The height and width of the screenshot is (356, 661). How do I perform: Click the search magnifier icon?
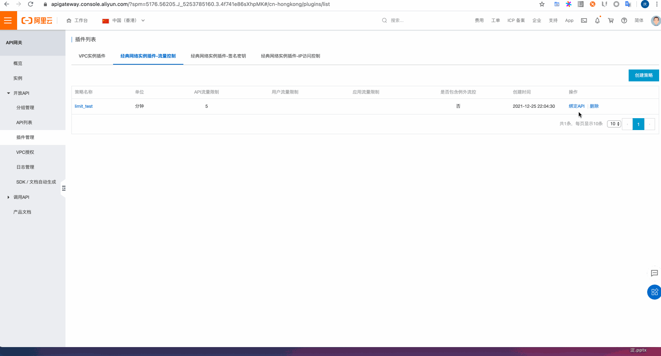tap(384, 20)
